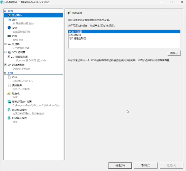The height and width of the screenshot is (171, 186).
Task: Select the SCSI 控制器 icon in tree
Action: 9,52
